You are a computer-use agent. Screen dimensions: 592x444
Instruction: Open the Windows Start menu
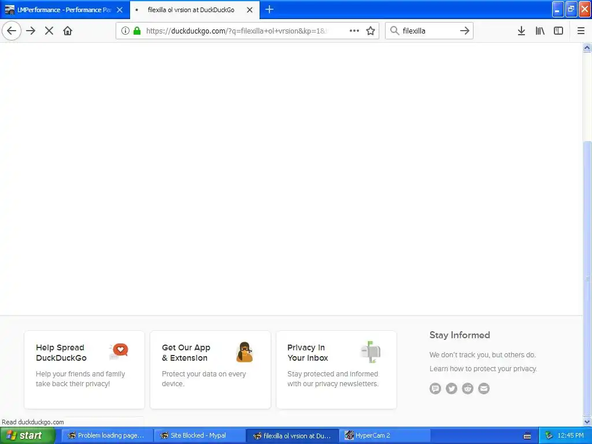tap(27, 435)
